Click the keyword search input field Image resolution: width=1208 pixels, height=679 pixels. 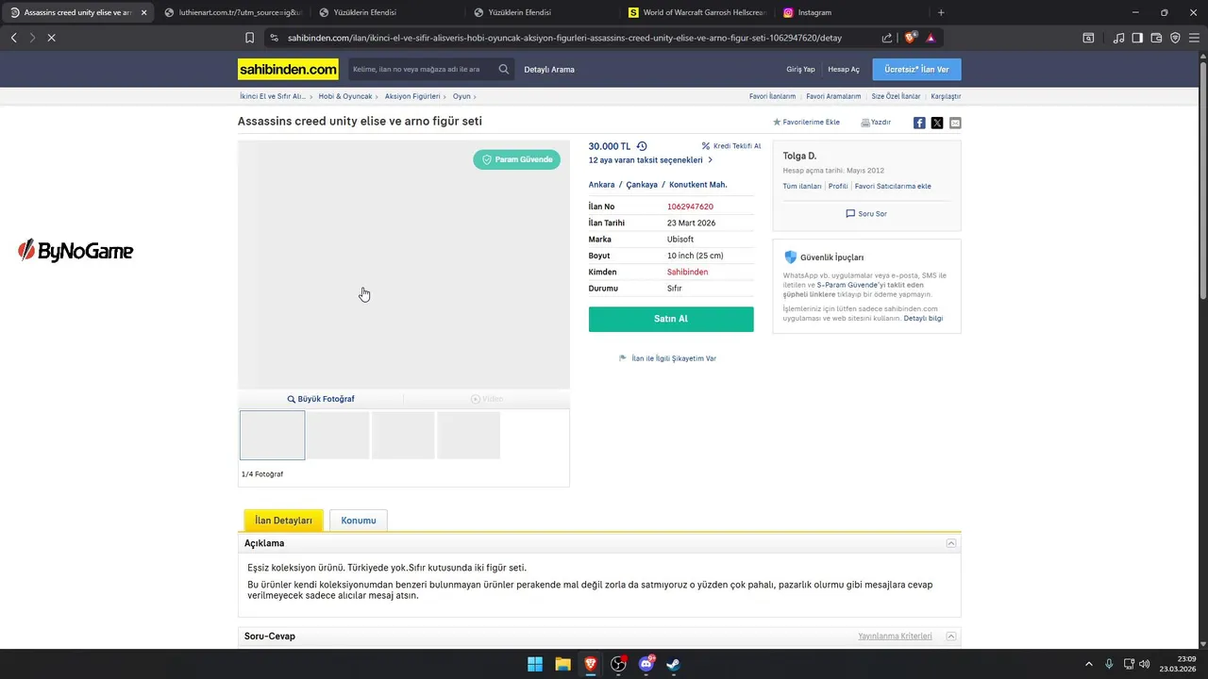pyautogui.click(x=422, y=69)
